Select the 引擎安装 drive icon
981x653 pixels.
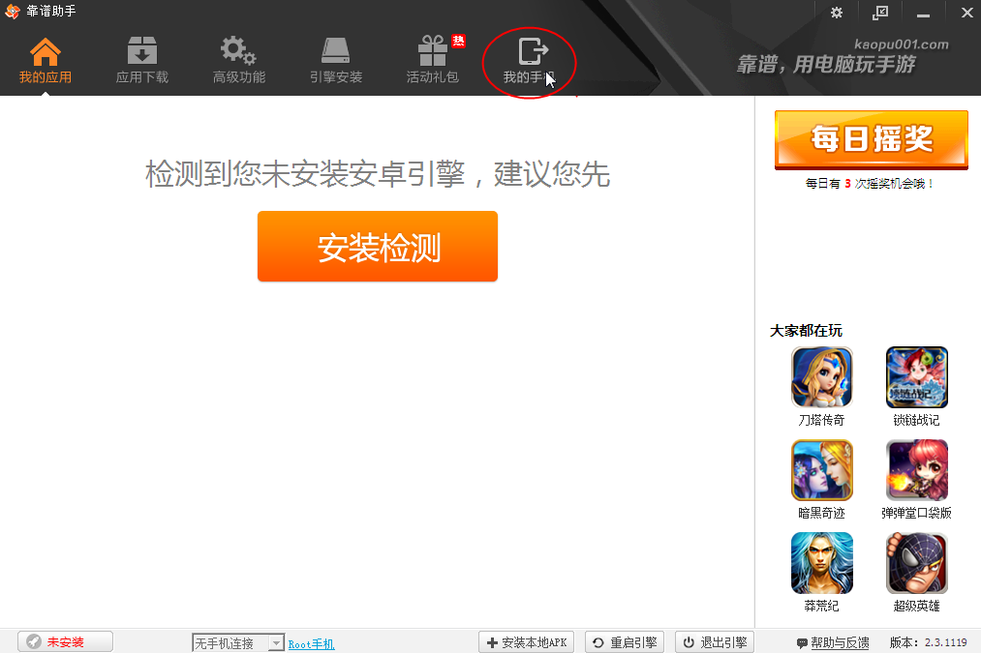(x=336, y=52)
